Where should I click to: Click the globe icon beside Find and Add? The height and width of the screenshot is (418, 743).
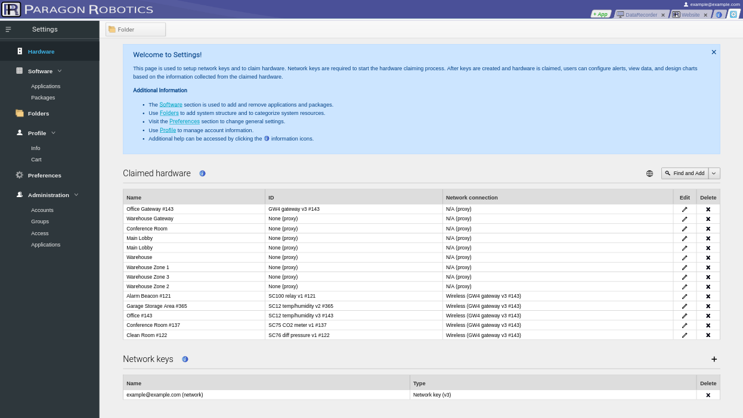tap(649, 173)
